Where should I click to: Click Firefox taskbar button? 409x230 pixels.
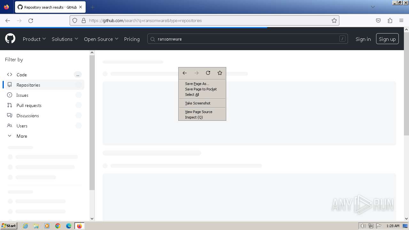click(79, 226)
